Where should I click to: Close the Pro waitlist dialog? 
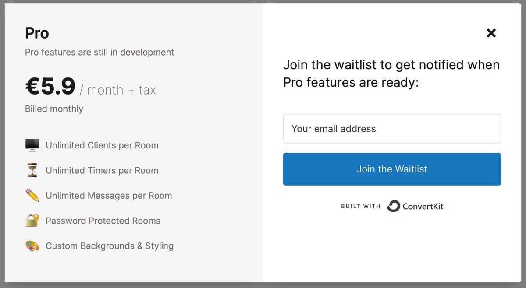491,33
